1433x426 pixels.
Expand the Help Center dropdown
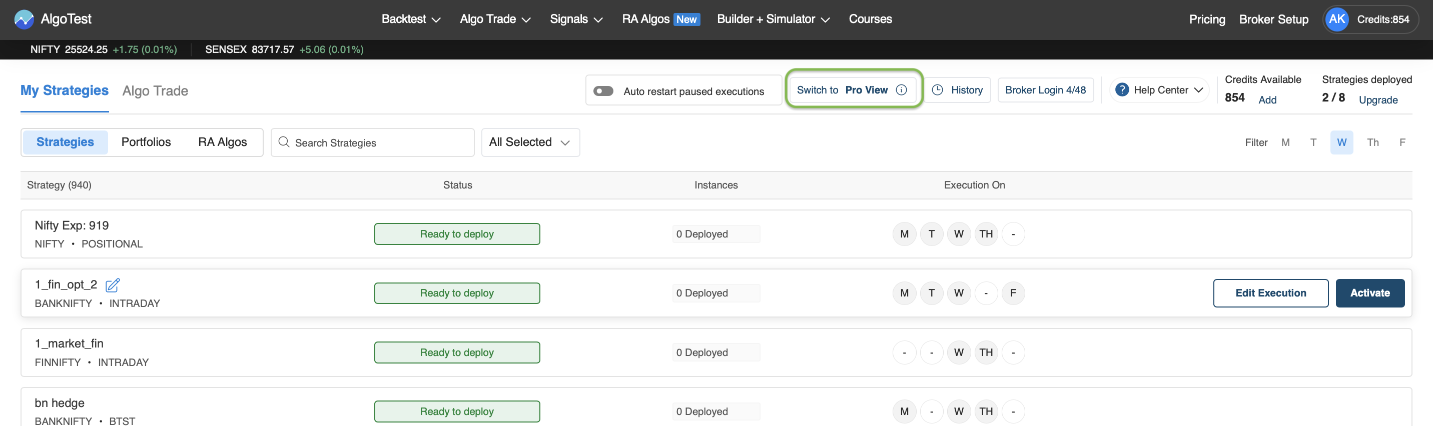pyautogui.click(x=1199, y=90)
